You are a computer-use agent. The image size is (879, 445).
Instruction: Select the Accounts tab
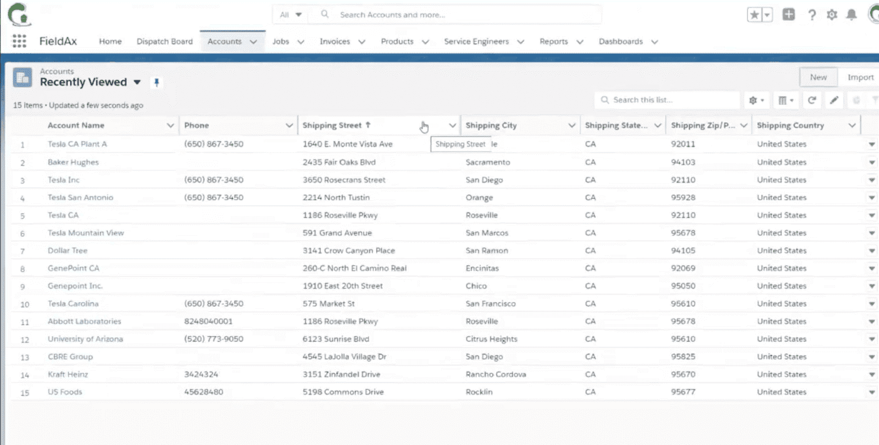[225, 41]
